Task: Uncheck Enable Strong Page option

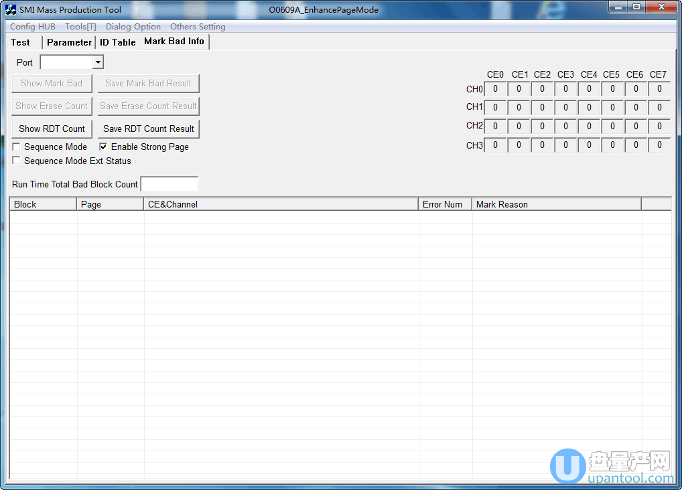Action: [104, 147]
